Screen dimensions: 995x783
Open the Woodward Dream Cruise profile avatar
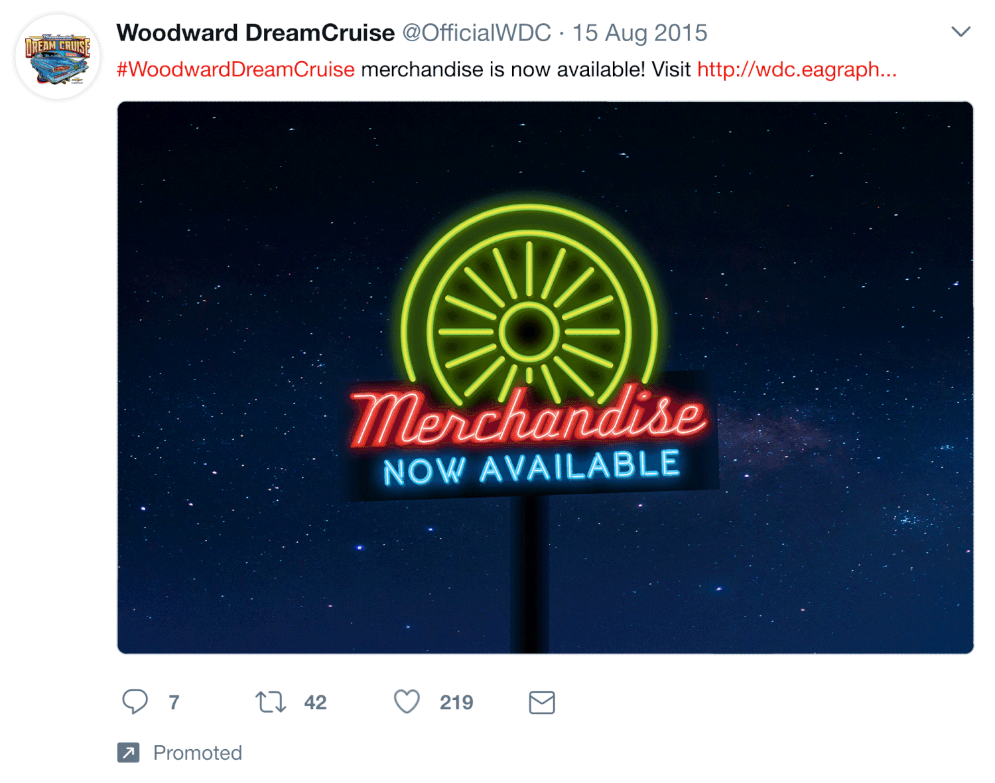(58, 57)
